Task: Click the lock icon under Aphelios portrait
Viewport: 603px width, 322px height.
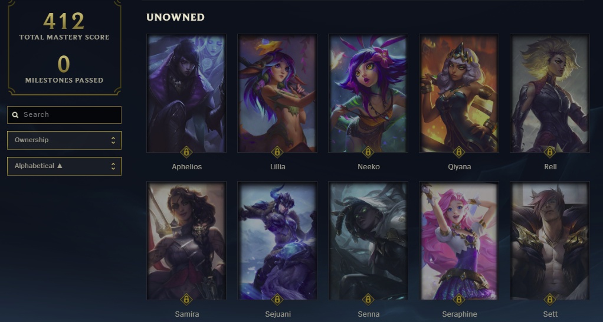Action: click(x=186, y=152)
